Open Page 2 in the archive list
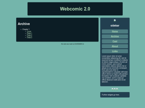 [x=30, y=35]
